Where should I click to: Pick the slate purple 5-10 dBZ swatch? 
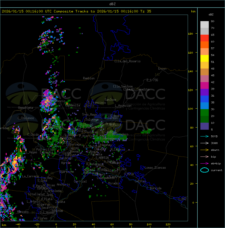204,126
